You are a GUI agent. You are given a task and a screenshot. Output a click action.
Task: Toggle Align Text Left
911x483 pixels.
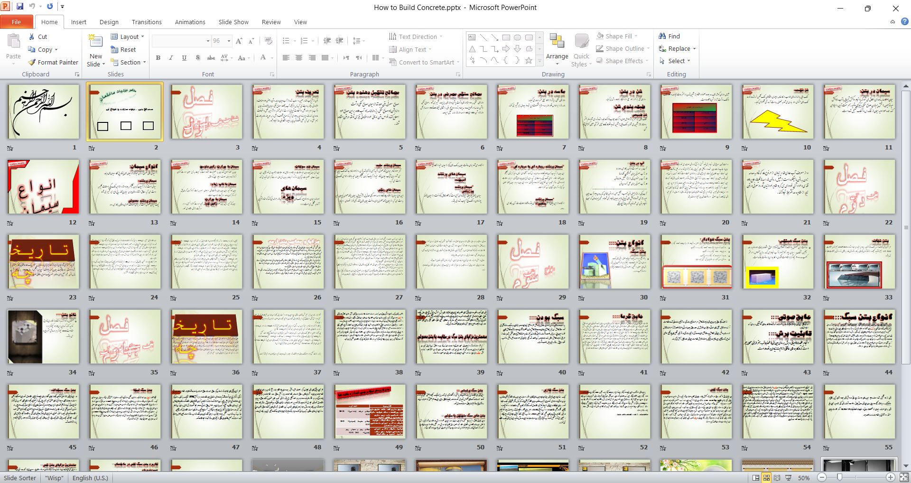286,58
